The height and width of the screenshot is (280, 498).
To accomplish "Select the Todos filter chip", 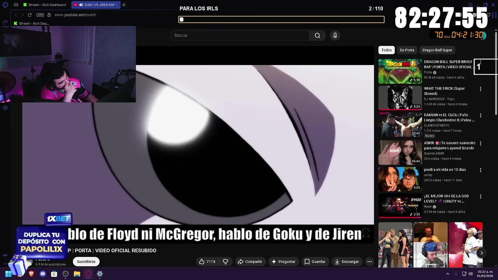I will click(x=386, y=50).
